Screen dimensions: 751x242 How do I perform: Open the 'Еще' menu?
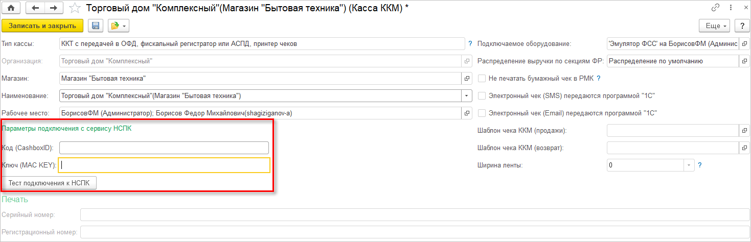716,26
